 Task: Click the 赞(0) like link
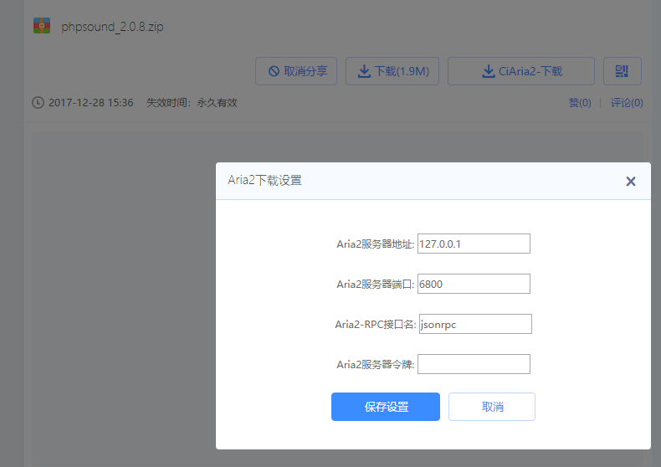tap(580, 103)
